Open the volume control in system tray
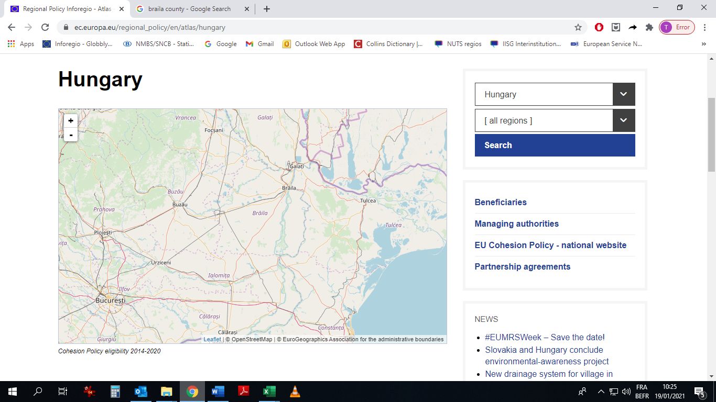This screenshot has height=402, width=716. click(x=626, y=392)
